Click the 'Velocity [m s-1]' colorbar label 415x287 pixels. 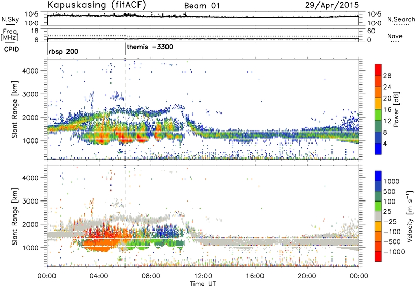click(410, 216)
